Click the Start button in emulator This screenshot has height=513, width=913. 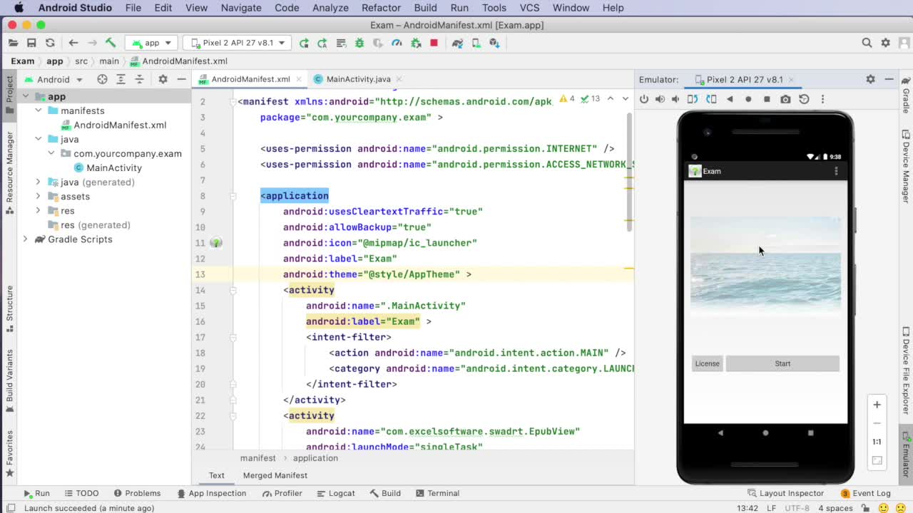pos(782,363)
